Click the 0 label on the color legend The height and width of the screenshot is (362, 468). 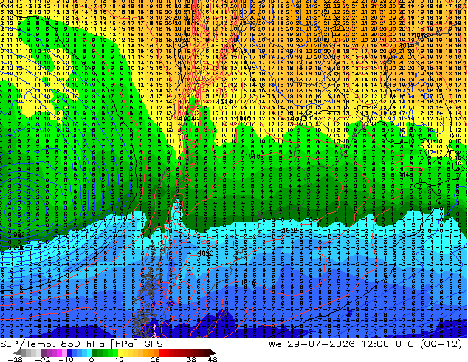(x=92, y=359)
